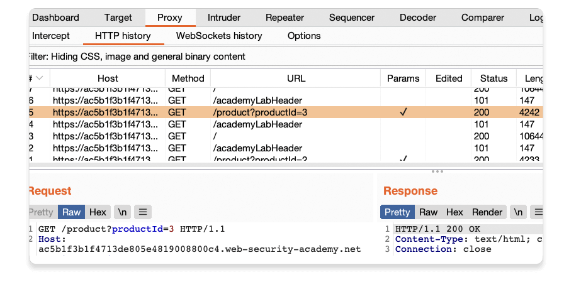Image resolution: width=581 pixels, height=287 pixels.
Task: Click the Host header in request
Action: [52, 239]
